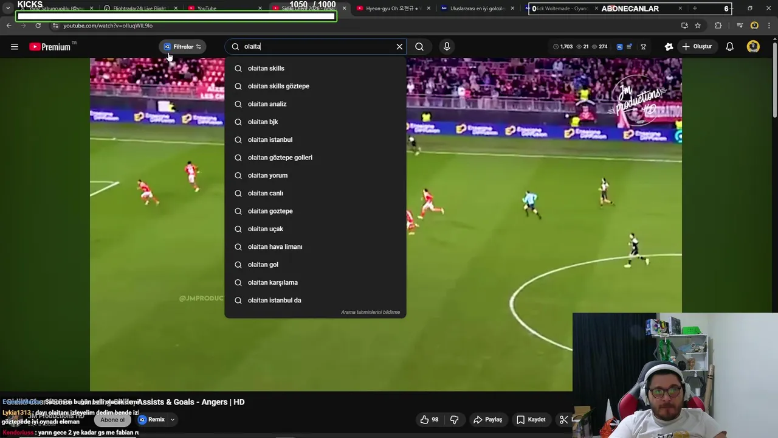
Task: Open the Chrome profile avatar
Action: point(754,26)
